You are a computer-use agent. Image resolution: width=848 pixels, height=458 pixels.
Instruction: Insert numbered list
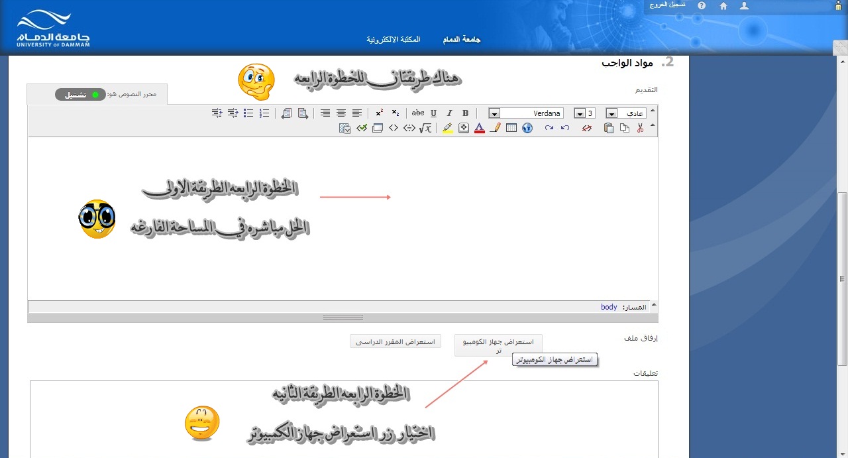(x=264, y=113)
